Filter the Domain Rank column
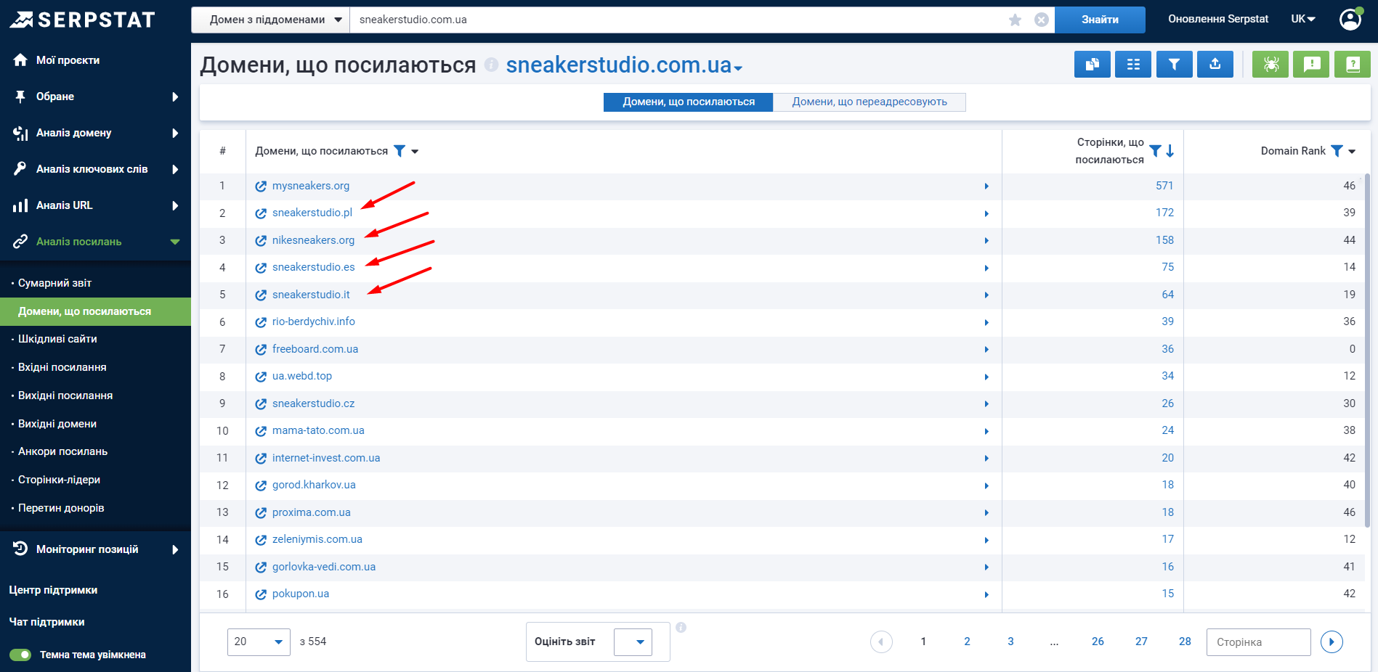The image size is (1378, 672). (x=1337, y=151)
